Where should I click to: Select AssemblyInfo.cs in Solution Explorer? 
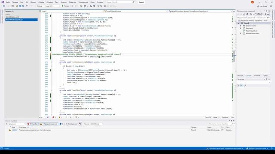tap(251, 31)
